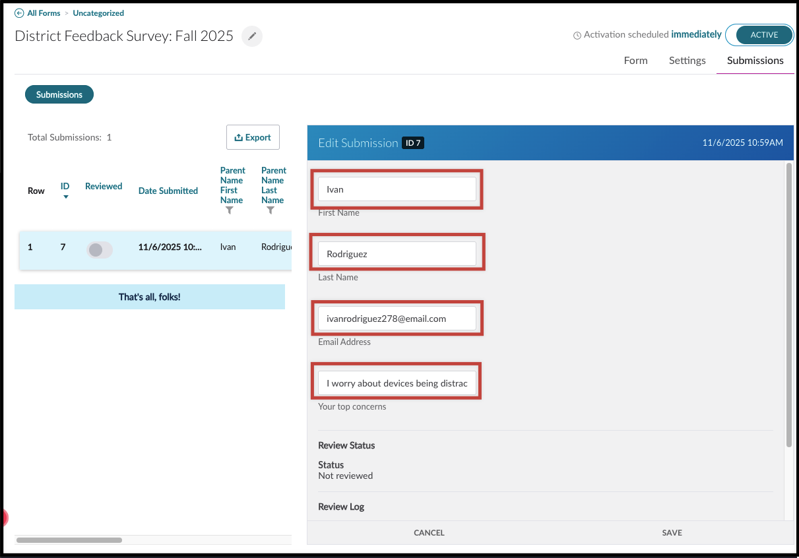Cancel editing the submission
The height and width of the screenshot is (558, 799).
429,532
